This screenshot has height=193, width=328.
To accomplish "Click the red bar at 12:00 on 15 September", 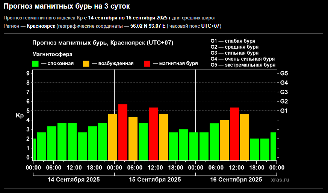I will click(x=153, y=134).
